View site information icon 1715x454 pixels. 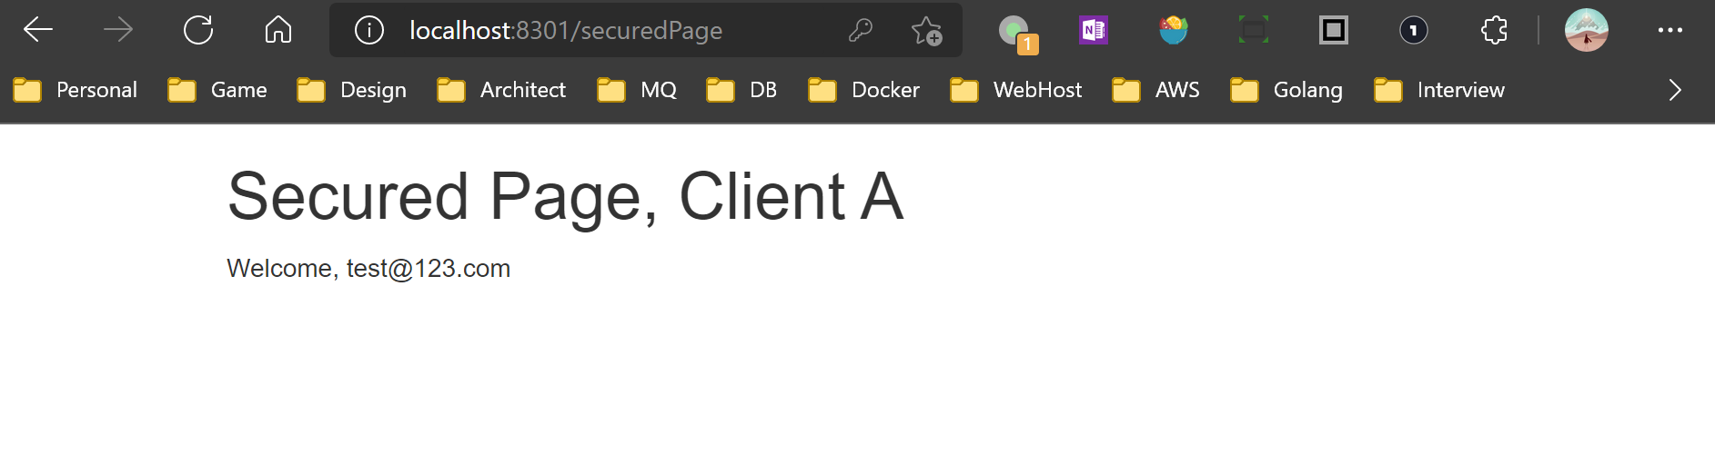click(368, 30)
